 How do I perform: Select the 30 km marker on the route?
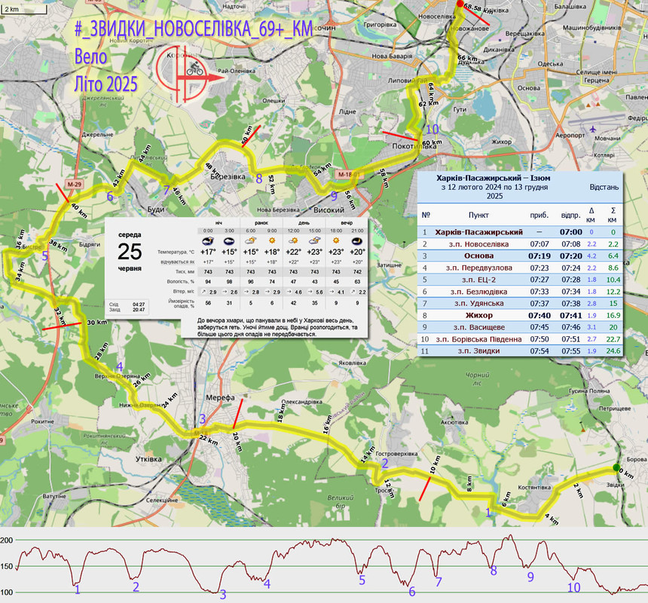97,323
